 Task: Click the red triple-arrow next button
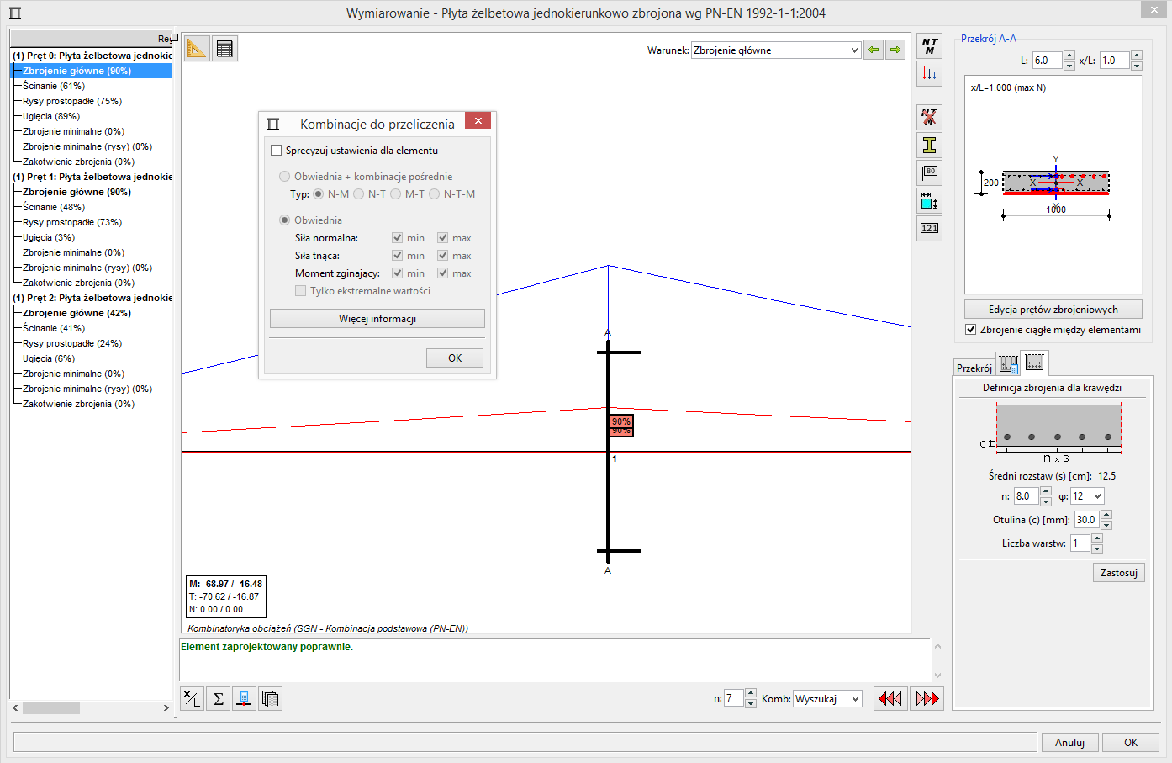coord(927,698)
